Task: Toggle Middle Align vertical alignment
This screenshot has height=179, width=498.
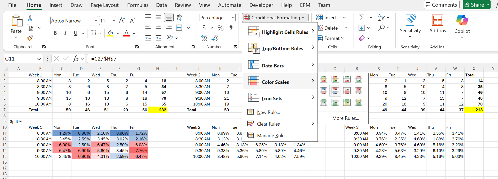Action: tap(158, 17)
